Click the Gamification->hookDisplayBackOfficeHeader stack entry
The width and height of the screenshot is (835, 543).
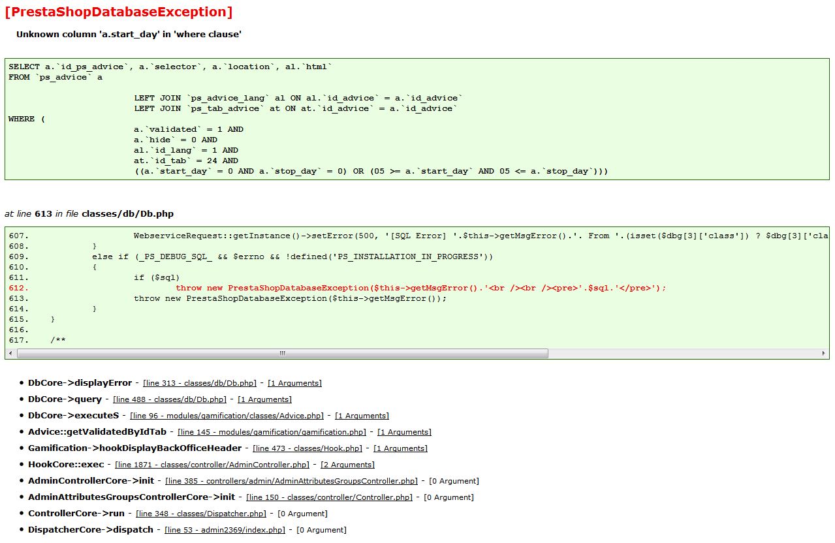tap(134, 448)
